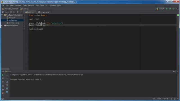The image size is (180, 101).
Task: Open the bucky run configuration dropdown
Action: click(160, 9)
